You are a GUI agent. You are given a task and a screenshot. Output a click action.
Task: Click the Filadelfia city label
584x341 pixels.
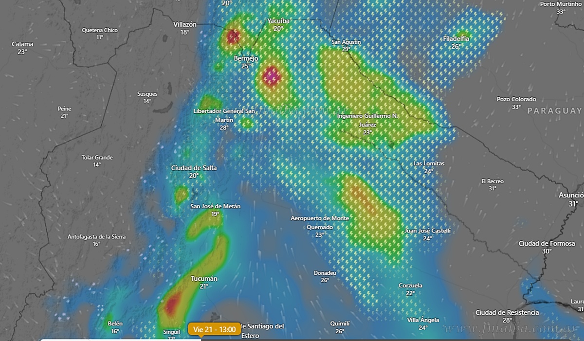[456, 39]
